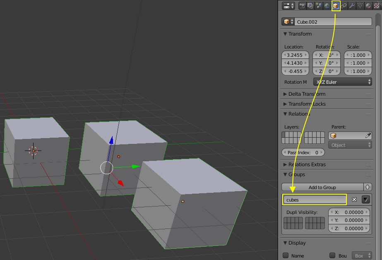
Task: Open Object Constraints chain-link icon
Action: 344,5
